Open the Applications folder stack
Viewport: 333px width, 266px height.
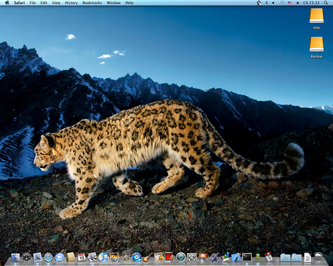285,257
